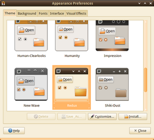The image size is (154, 140).
Task: Click the checkbox sample in New Wave preview
Action: [x=19, y=89]
